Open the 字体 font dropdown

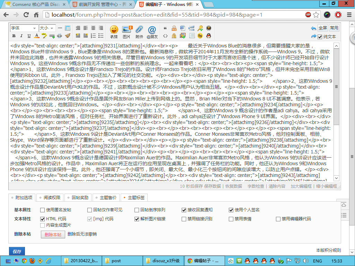pyautogui.click(x=24, y=28)
